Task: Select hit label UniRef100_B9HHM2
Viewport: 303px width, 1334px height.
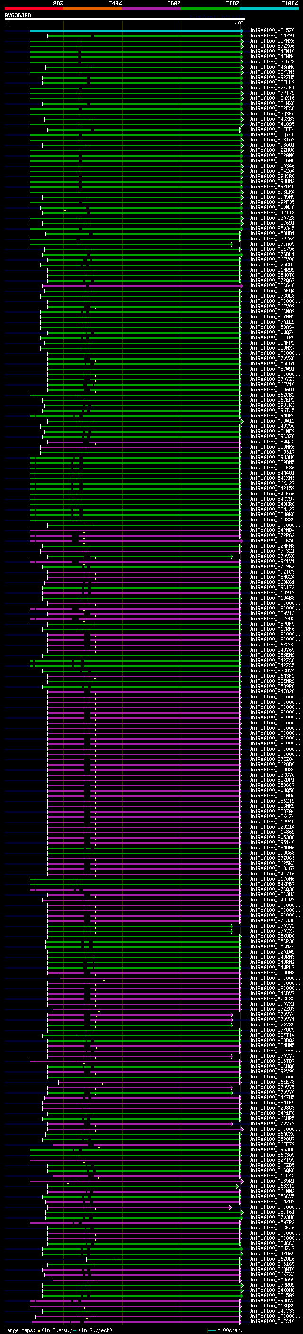Action: [272, 181]
